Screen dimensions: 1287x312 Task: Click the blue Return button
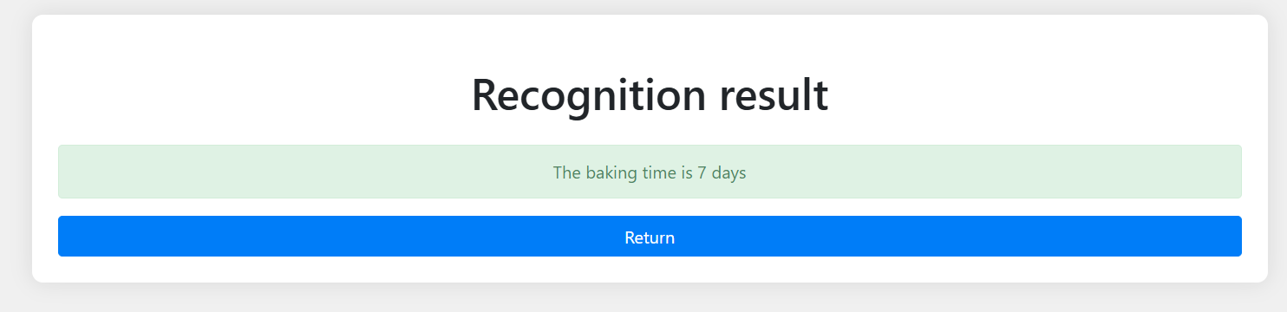(650, 237)
